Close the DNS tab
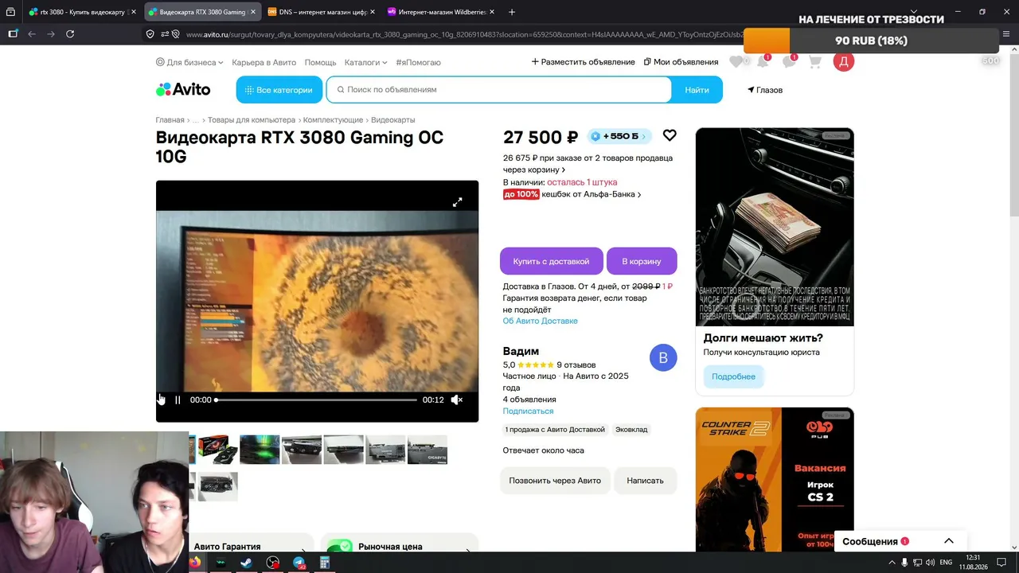Screen dimensions: 1019x573 (373, 12)
